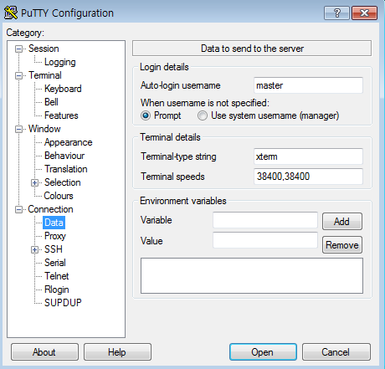Select the Logging category
This screenshot has width=385, height=369.
tap(60, 62)
